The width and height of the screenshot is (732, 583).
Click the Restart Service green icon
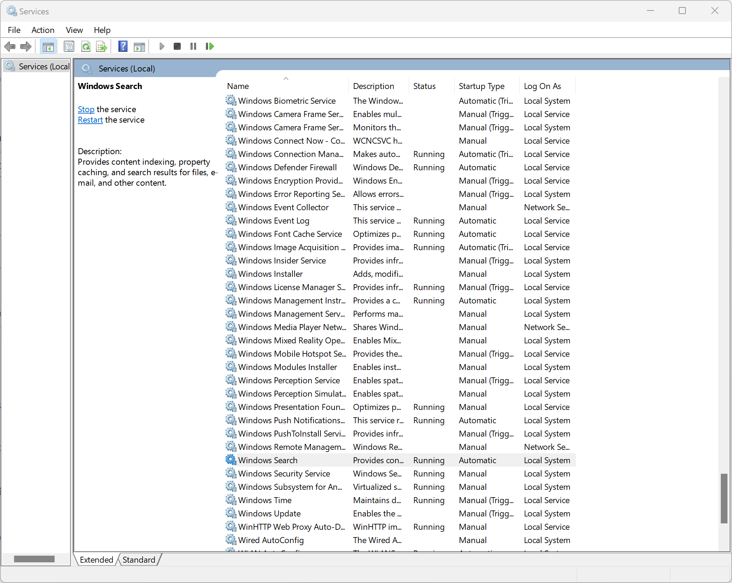(209, 46)
